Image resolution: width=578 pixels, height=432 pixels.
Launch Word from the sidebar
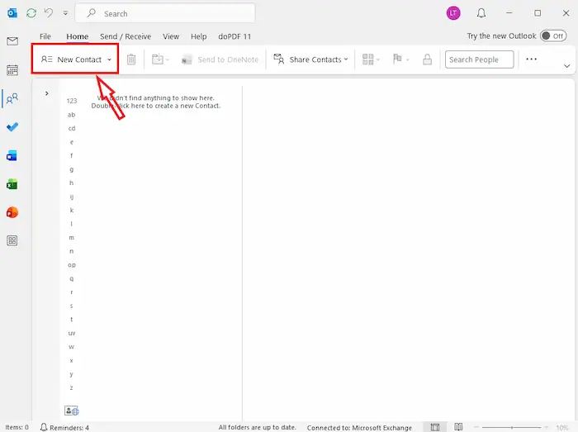click(12, 155)
